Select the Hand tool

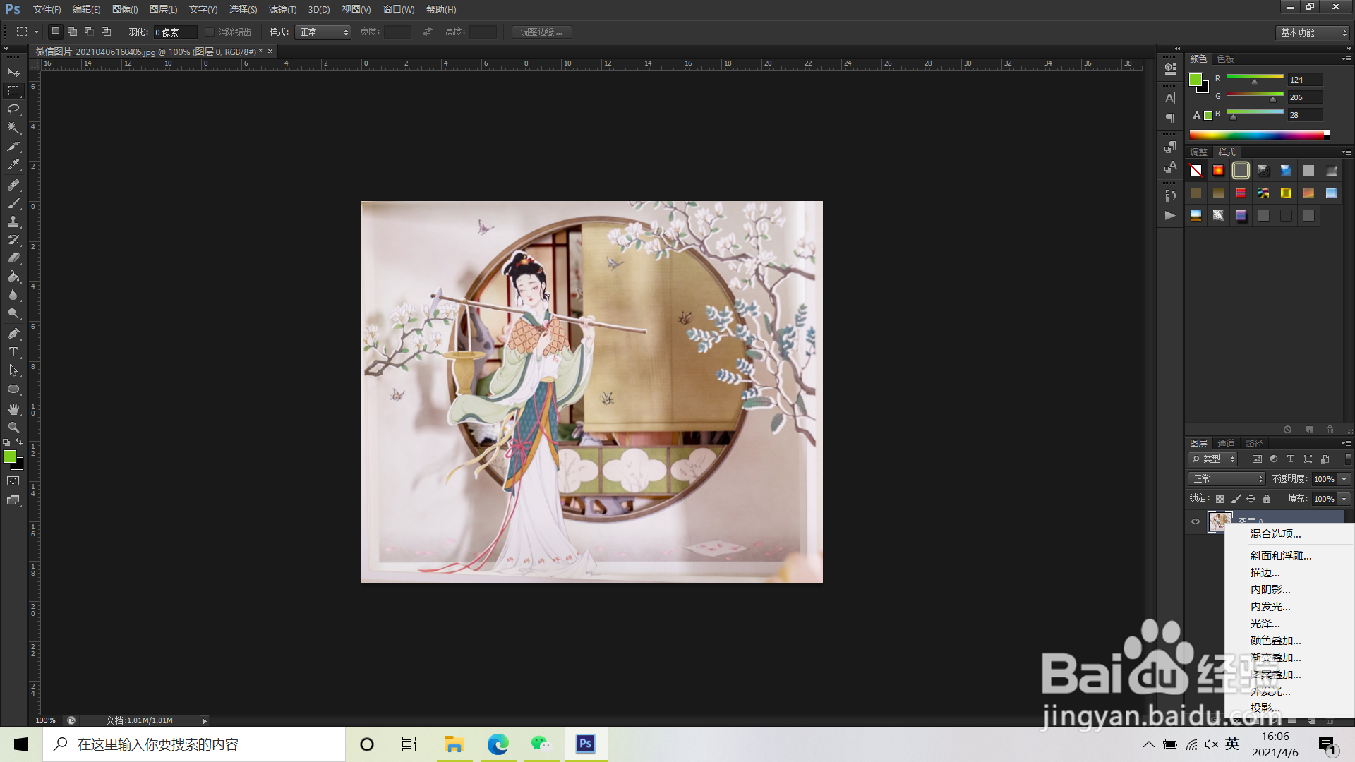(x=13, y=409)
